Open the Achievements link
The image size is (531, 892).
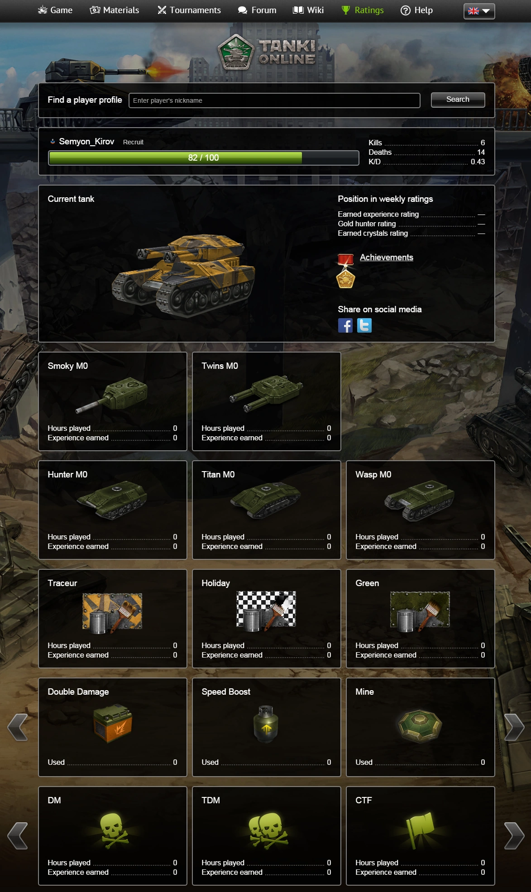[x=387, y=257]
